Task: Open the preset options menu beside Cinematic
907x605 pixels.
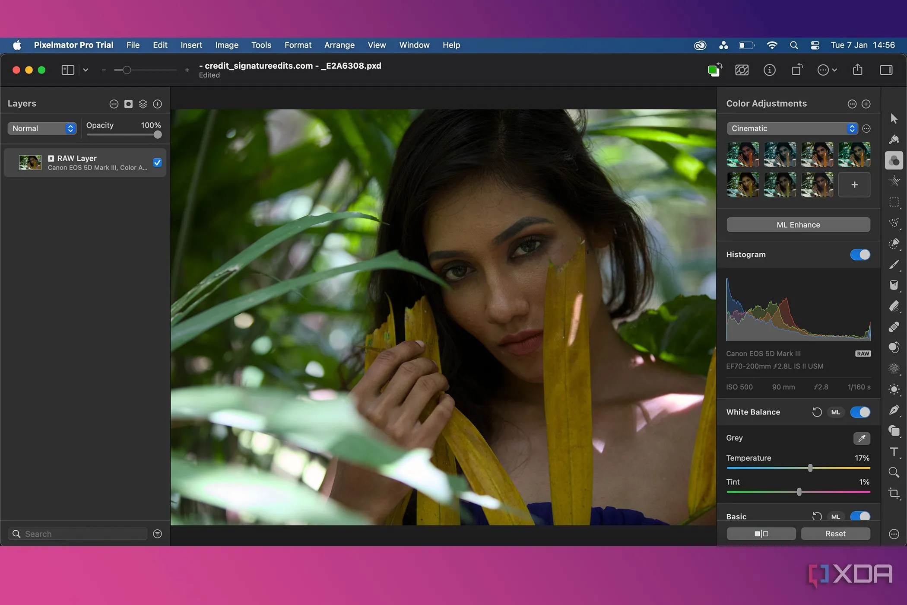Action: (866, 129)
